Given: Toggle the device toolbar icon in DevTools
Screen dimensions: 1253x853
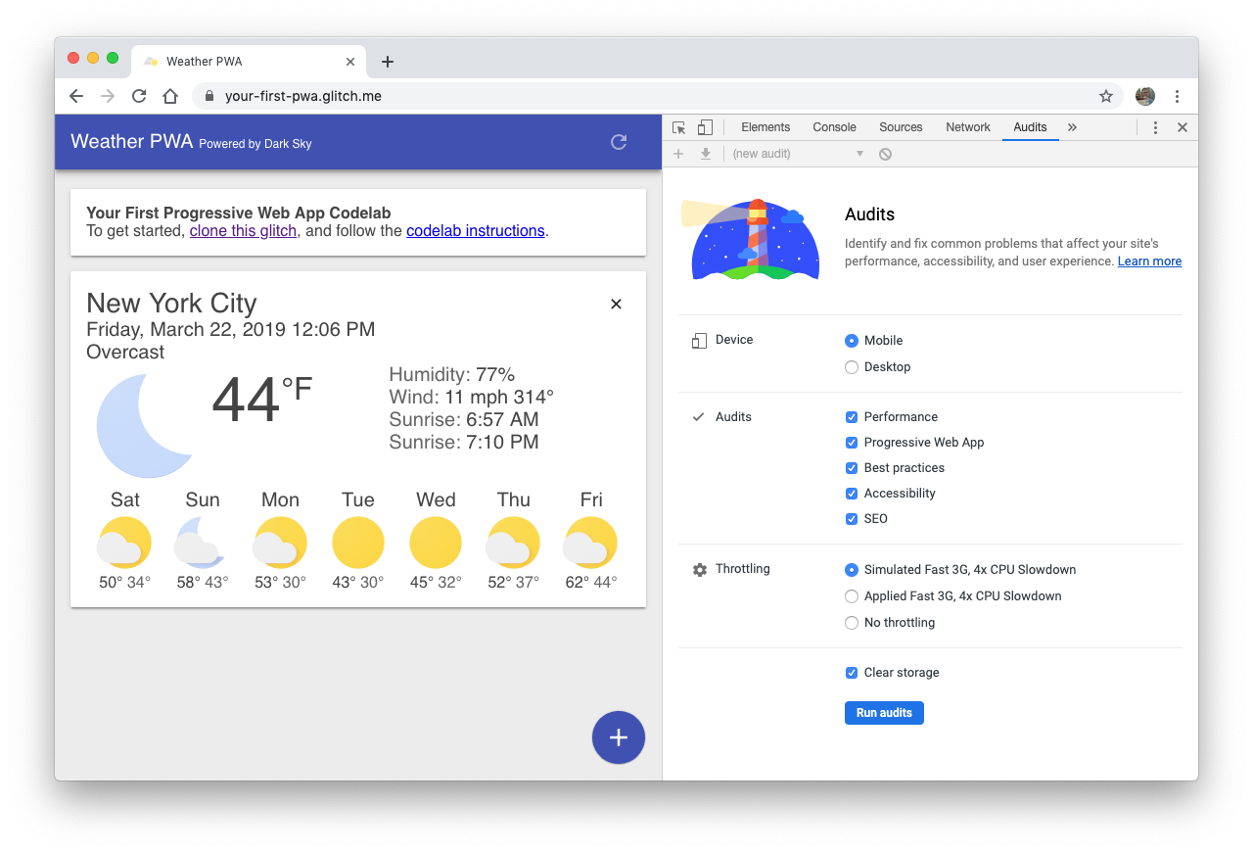Looking at the screenshot, I should [x=705, y=127].
